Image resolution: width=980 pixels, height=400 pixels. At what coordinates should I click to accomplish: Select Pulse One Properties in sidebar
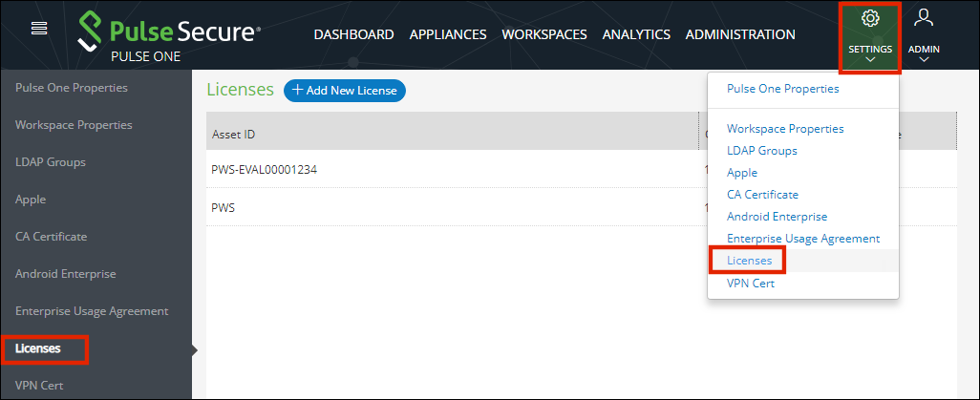point(72,88)
